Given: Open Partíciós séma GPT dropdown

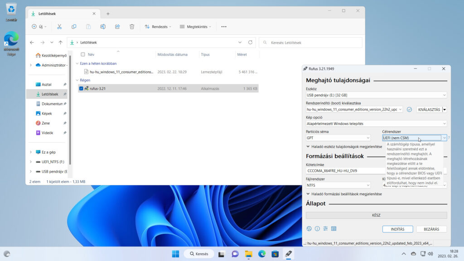Looking at the screenshot, I should (x=338, y=138).
